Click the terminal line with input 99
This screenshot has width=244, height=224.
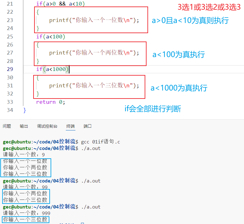[25, 187]
